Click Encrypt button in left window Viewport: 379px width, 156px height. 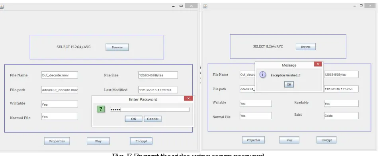click(x=141, y=141)
